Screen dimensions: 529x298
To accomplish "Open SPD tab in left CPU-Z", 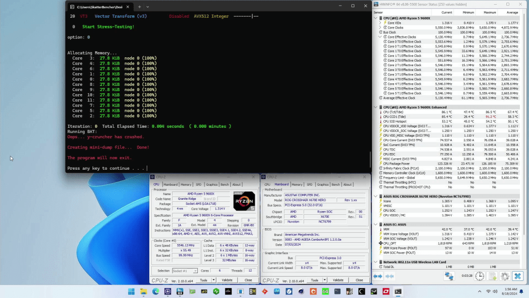I will (x=198, y=185).
